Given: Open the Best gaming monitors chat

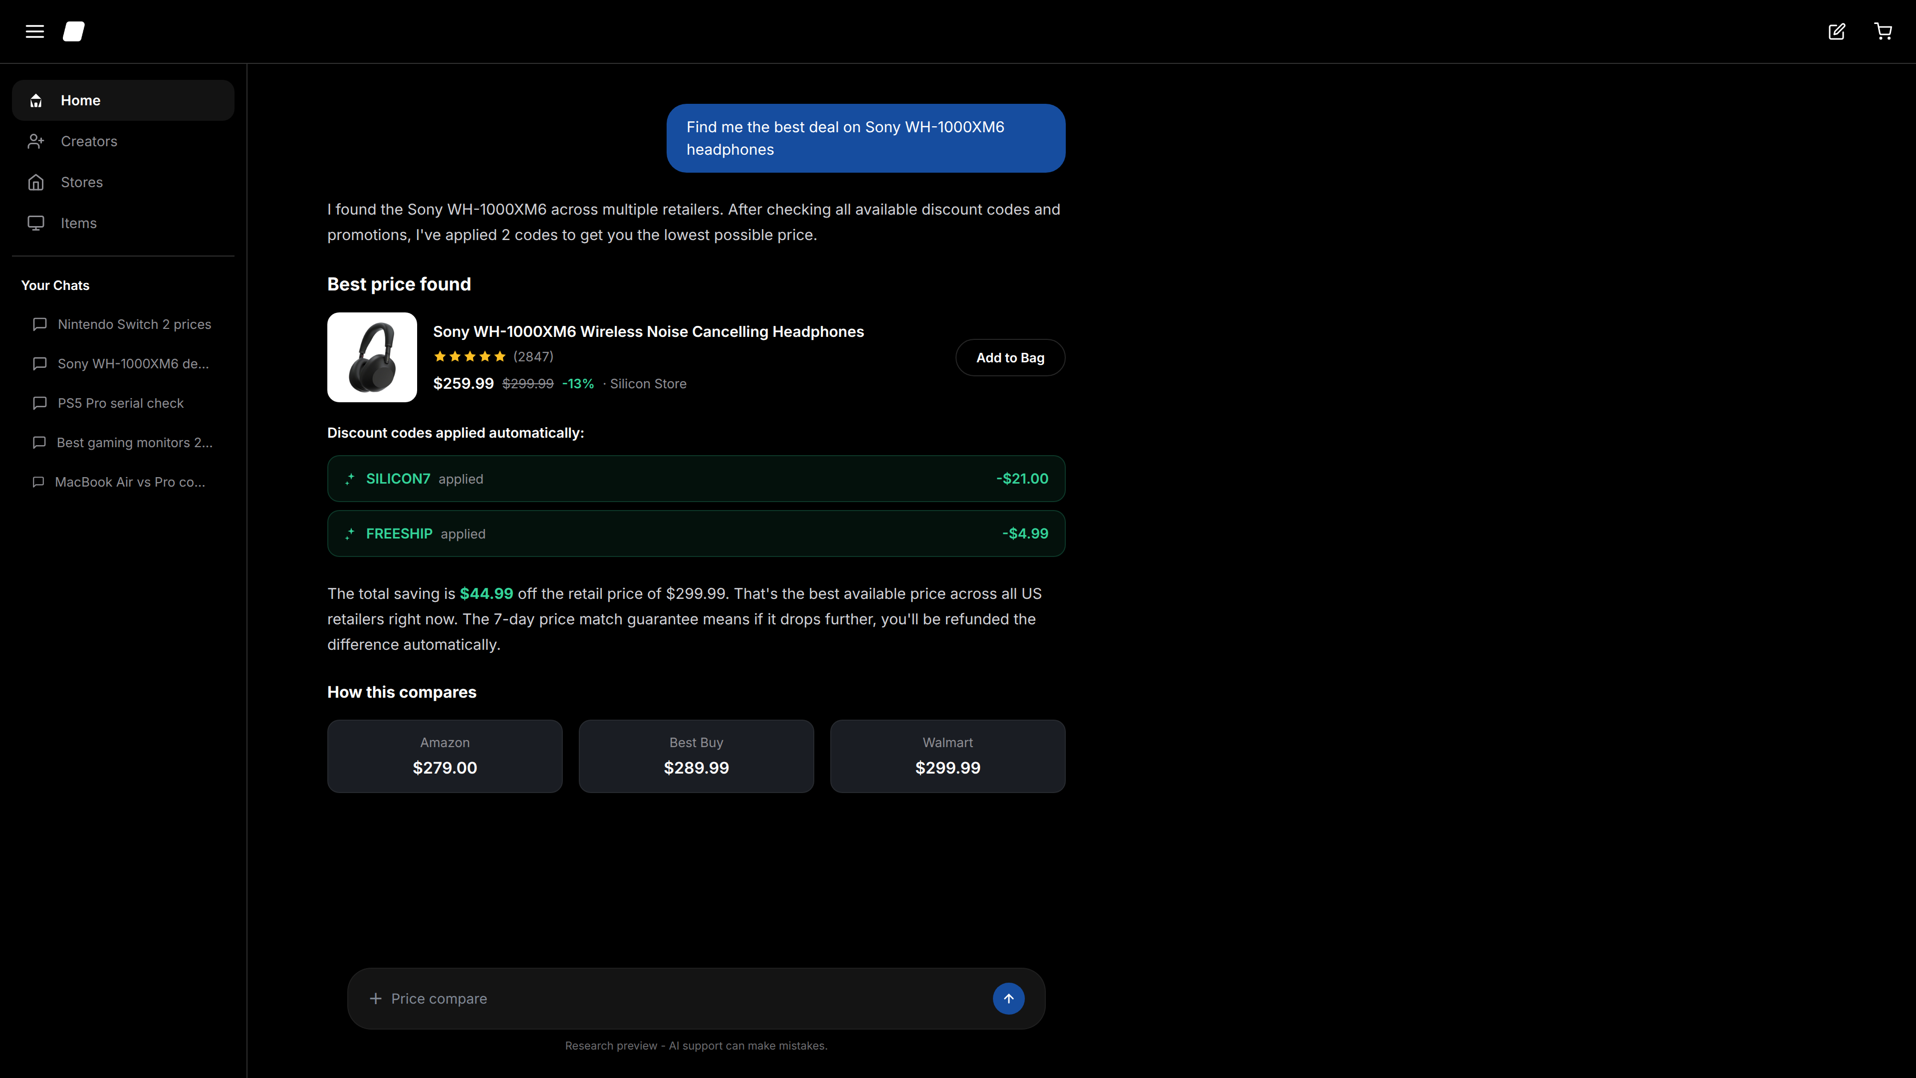Looking at the screenshot, I should 134,442.
